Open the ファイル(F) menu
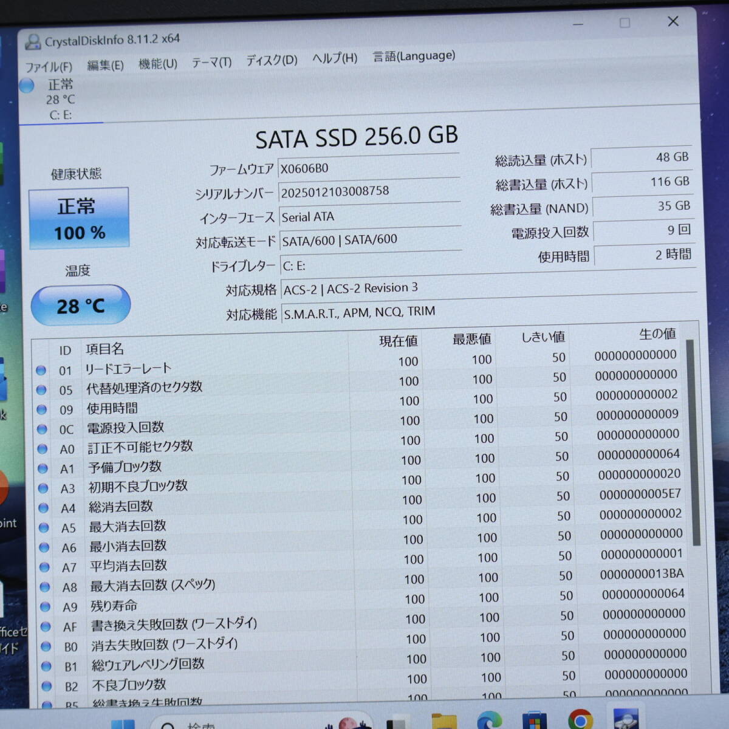 click(49, 67)
